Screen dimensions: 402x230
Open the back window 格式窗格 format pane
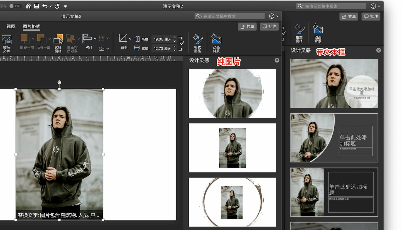(x=299, y=33)
